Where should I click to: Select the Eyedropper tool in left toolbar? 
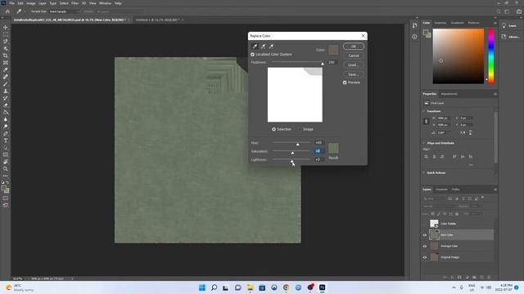[6, 69]
